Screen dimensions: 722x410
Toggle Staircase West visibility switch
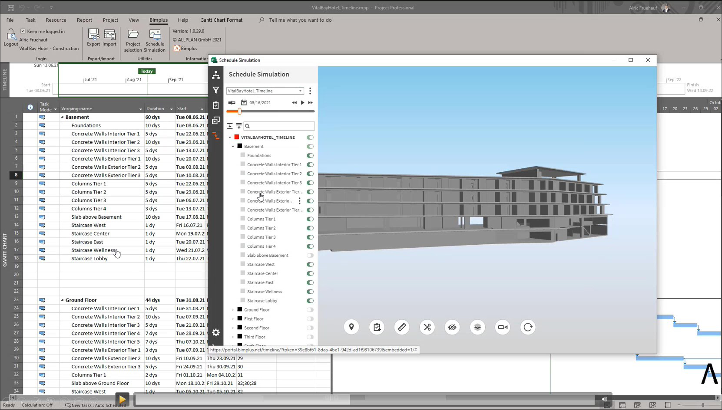(x=310, y=265)
